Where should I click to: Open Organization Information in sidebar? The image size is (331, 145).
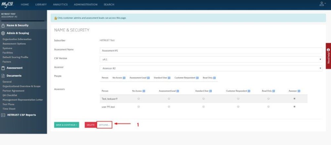[x=17, y=39]
